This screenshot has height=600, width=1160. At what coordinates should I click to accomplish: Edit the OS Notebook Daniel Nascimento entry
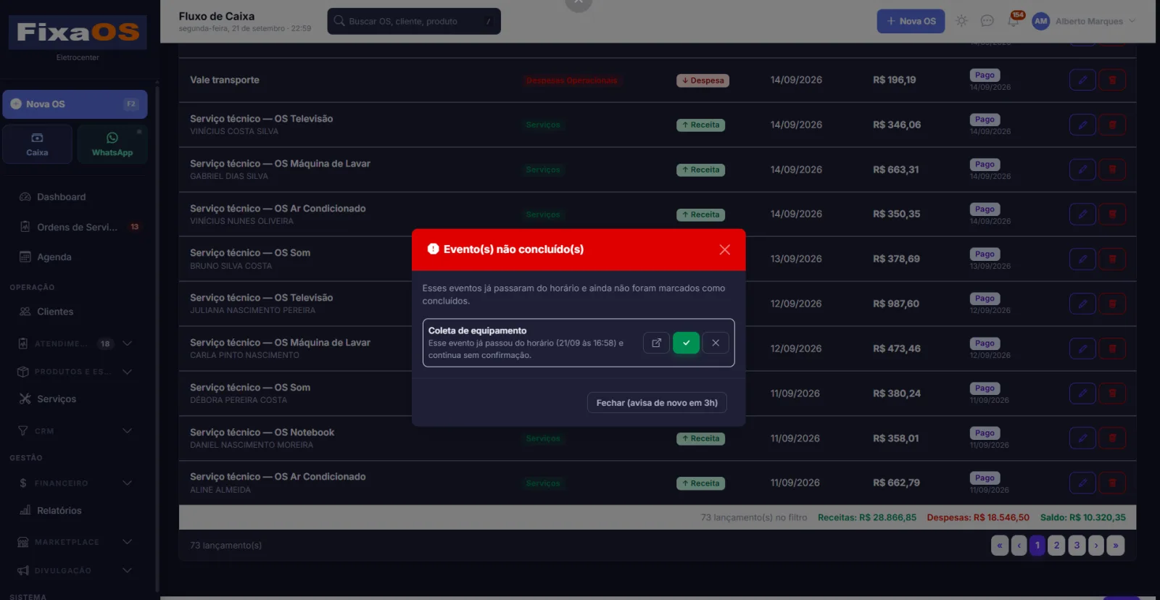(1082, 438)
